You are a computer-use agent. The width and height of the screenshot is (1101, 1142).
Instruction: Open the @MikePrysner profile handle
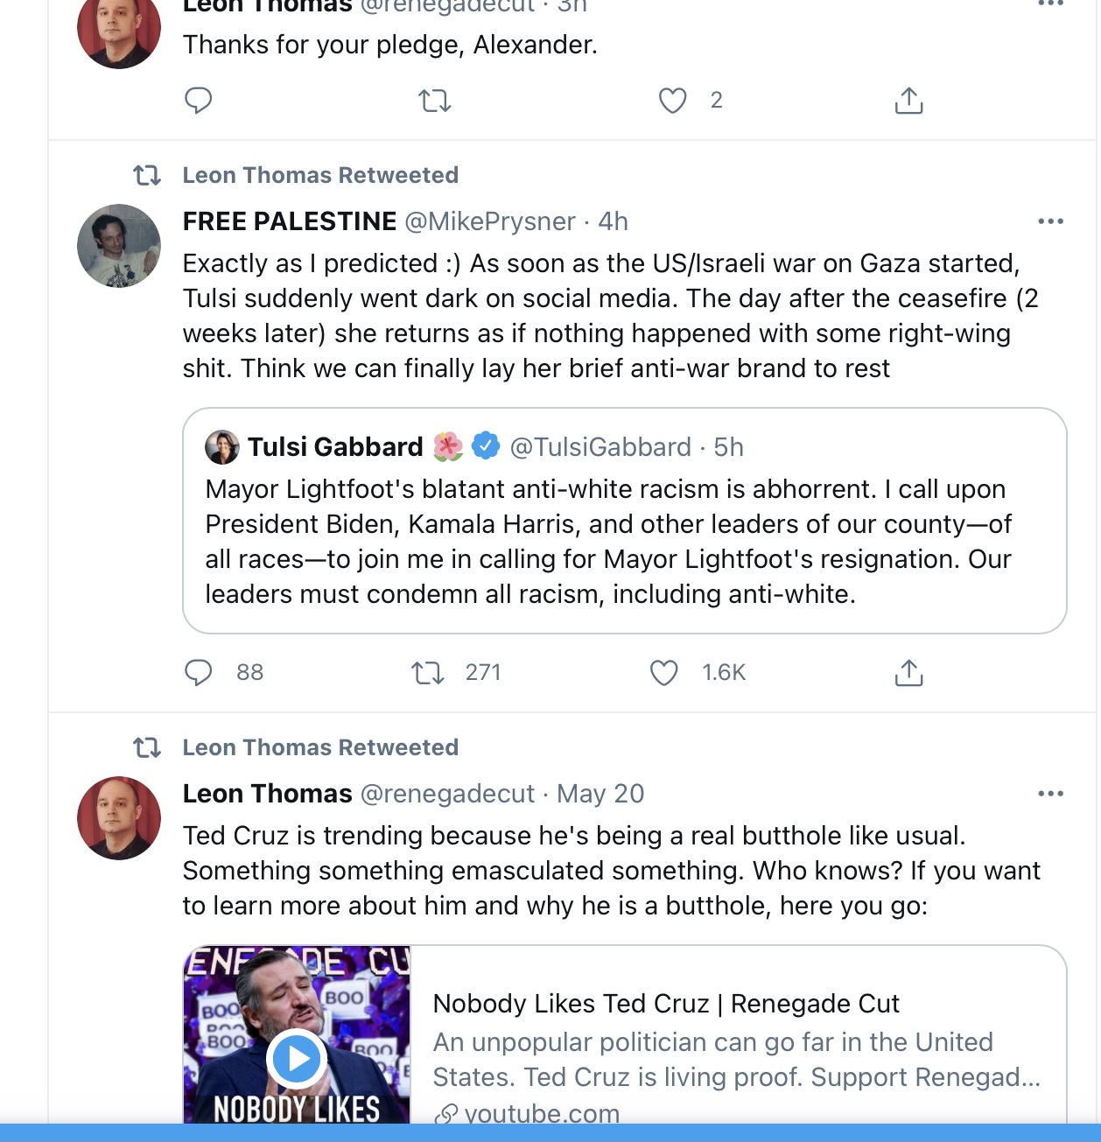(490, 221)
